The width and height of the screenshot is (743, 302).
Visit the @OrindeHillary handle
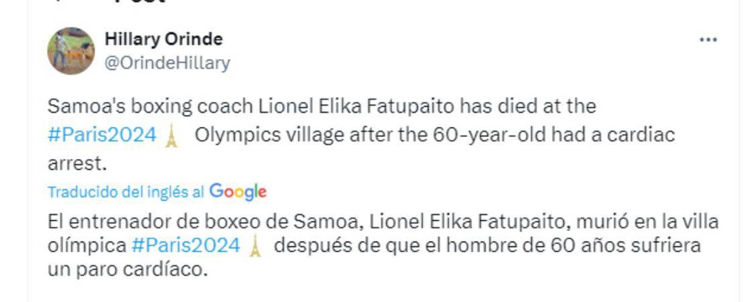click(x=168, y=63)
